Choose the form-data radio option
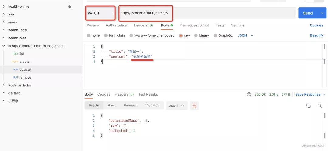Viewport: 328px width, 151px height. tap(106, 35)
